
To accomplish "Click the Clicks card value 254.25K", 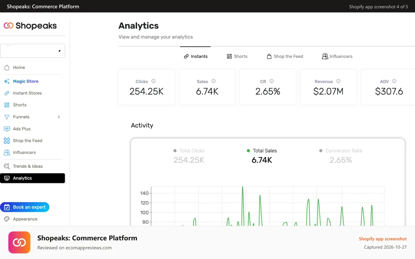I will point(147,92).
